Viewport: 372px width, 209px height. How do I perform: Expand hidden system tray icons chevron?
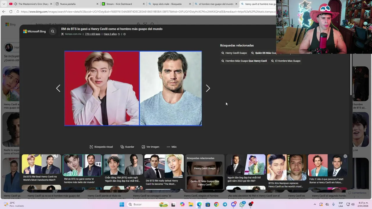[x=315, y=204]
